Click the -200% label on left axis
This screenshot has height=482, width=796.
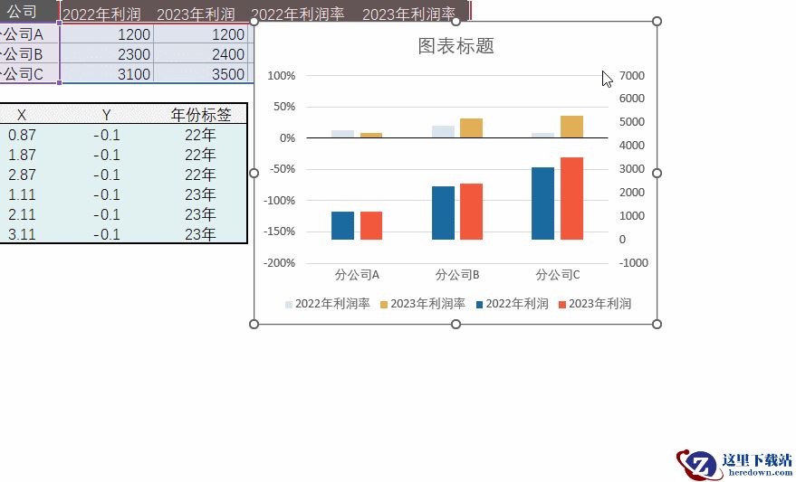click(x=279, y=263)
